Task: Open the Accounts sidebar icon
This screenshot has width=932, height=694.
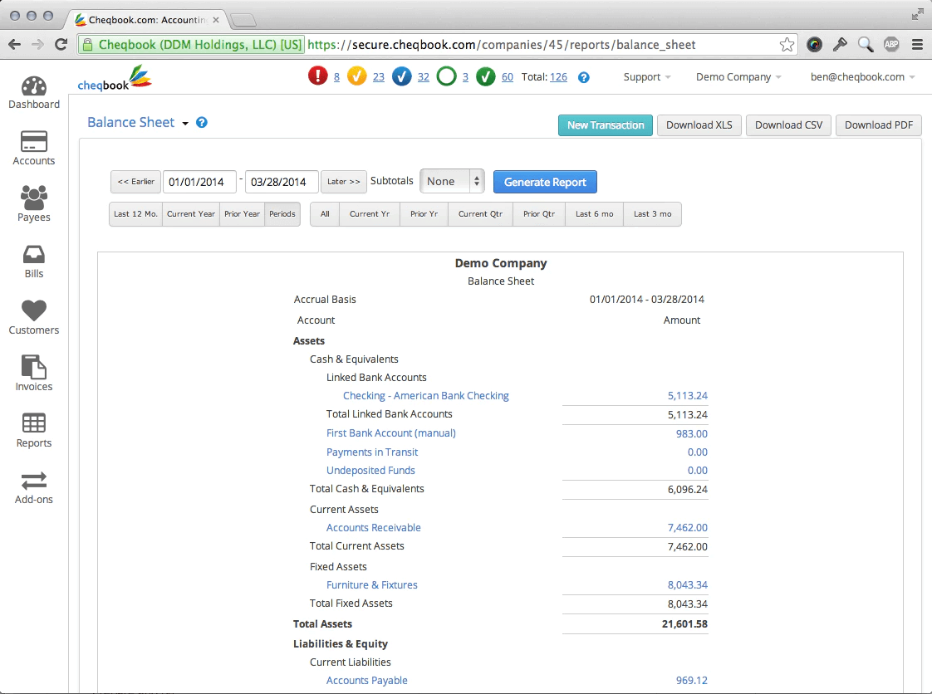Action: [x=34, y=142]
